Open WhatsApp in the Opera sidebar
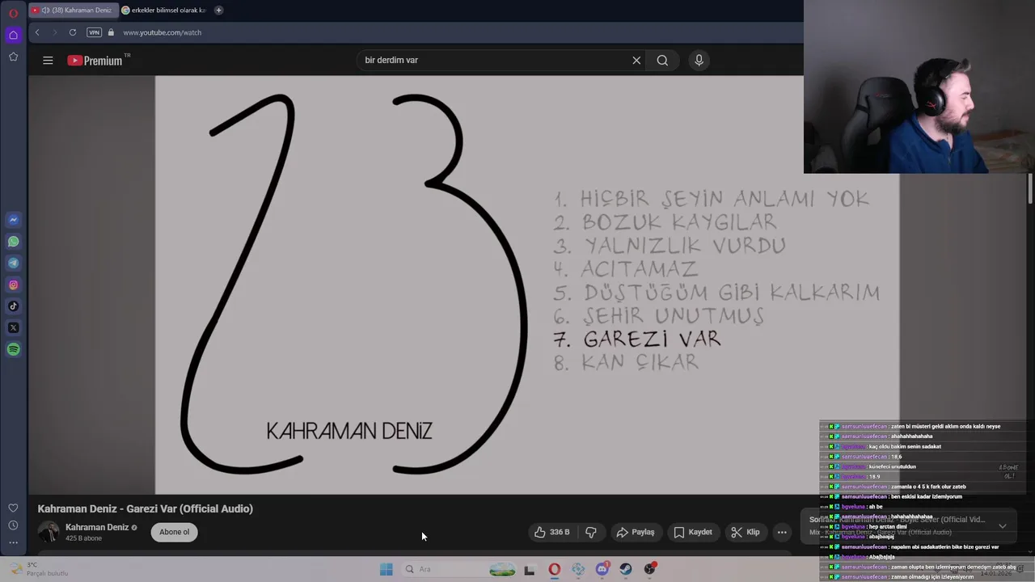 [x=13, y=242]
